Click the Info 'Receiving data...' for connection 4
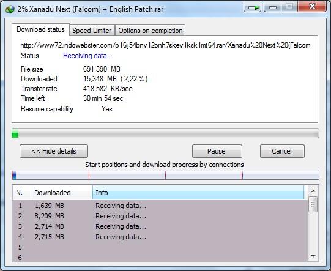 pyautogui.click(x=121, y=237)
